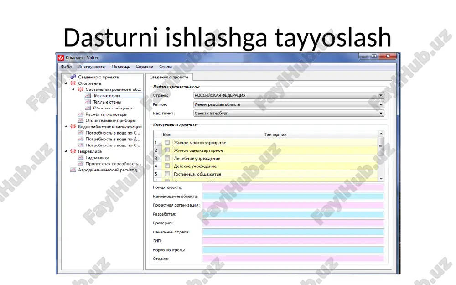Click the Проектная организация field
This screenshot has height=285, width=456.
pos(293,205)
